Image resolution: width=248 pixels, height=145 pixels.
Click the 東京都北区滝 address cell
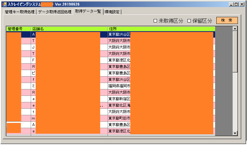[161, 105]
